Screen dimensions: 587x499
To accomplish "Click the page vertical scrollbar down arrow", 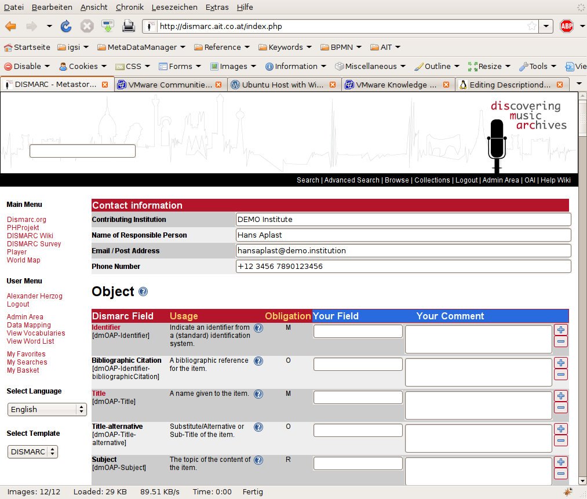I will point(582,480).
